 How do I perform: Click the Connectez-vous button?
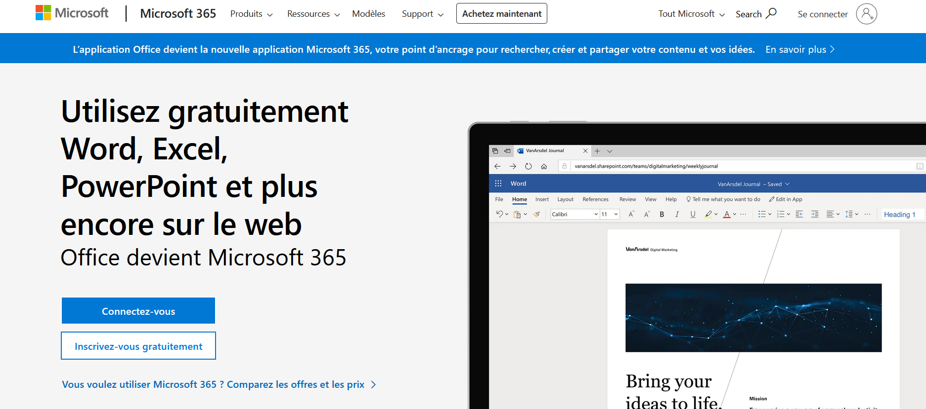[x=138, y=311]
